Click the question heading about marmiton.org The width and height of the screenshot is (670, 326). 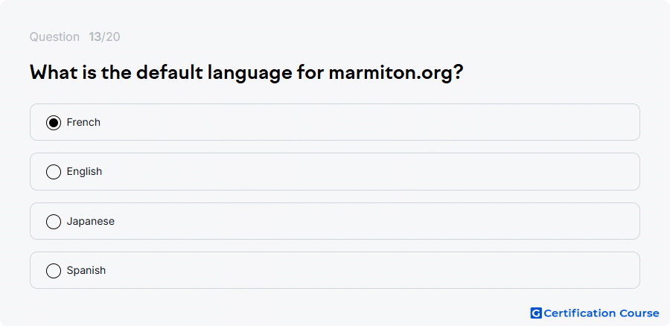coord(246,73)
